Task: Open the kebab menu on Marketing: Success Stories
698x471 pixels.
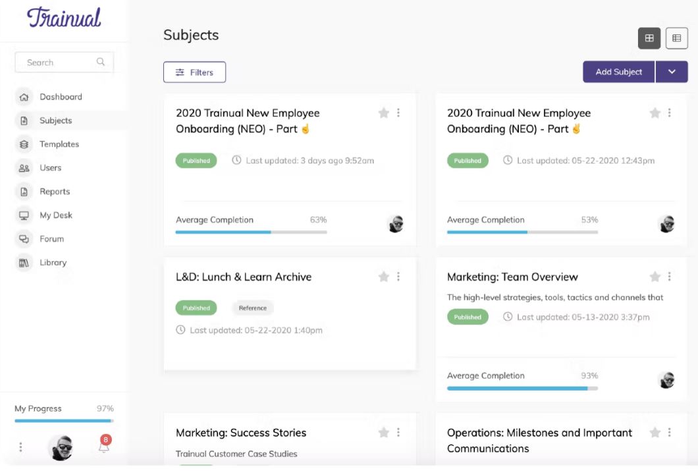Action: (x=398, y=433)
